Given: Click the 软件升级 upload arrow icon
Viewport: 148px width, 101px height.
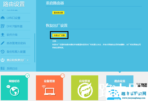Looking at the screenshot, I should 3,35.
